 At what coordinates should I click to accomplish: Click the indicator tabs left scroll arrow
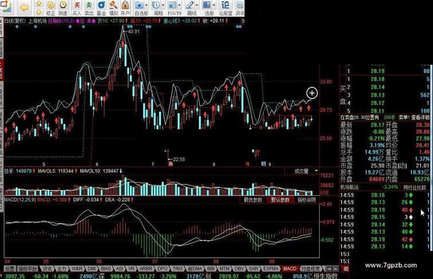[x=329, y=269]
